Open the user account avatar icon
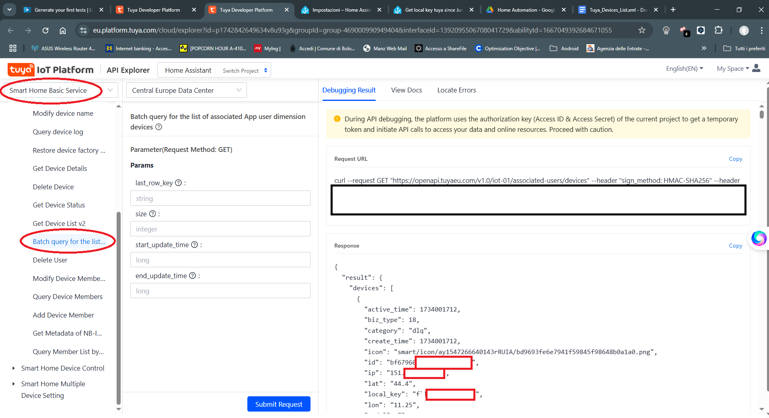The height and width of the screenshot is (418, 769). point(756,68)
